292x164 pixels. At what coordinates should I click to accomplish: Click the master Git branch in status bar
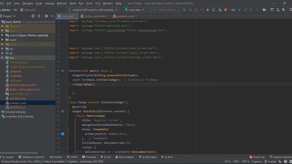(x=271, y=161)
